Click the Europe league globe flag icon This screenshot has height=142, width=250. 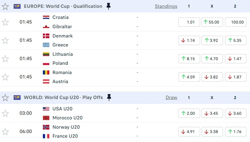tap(17, 6)
